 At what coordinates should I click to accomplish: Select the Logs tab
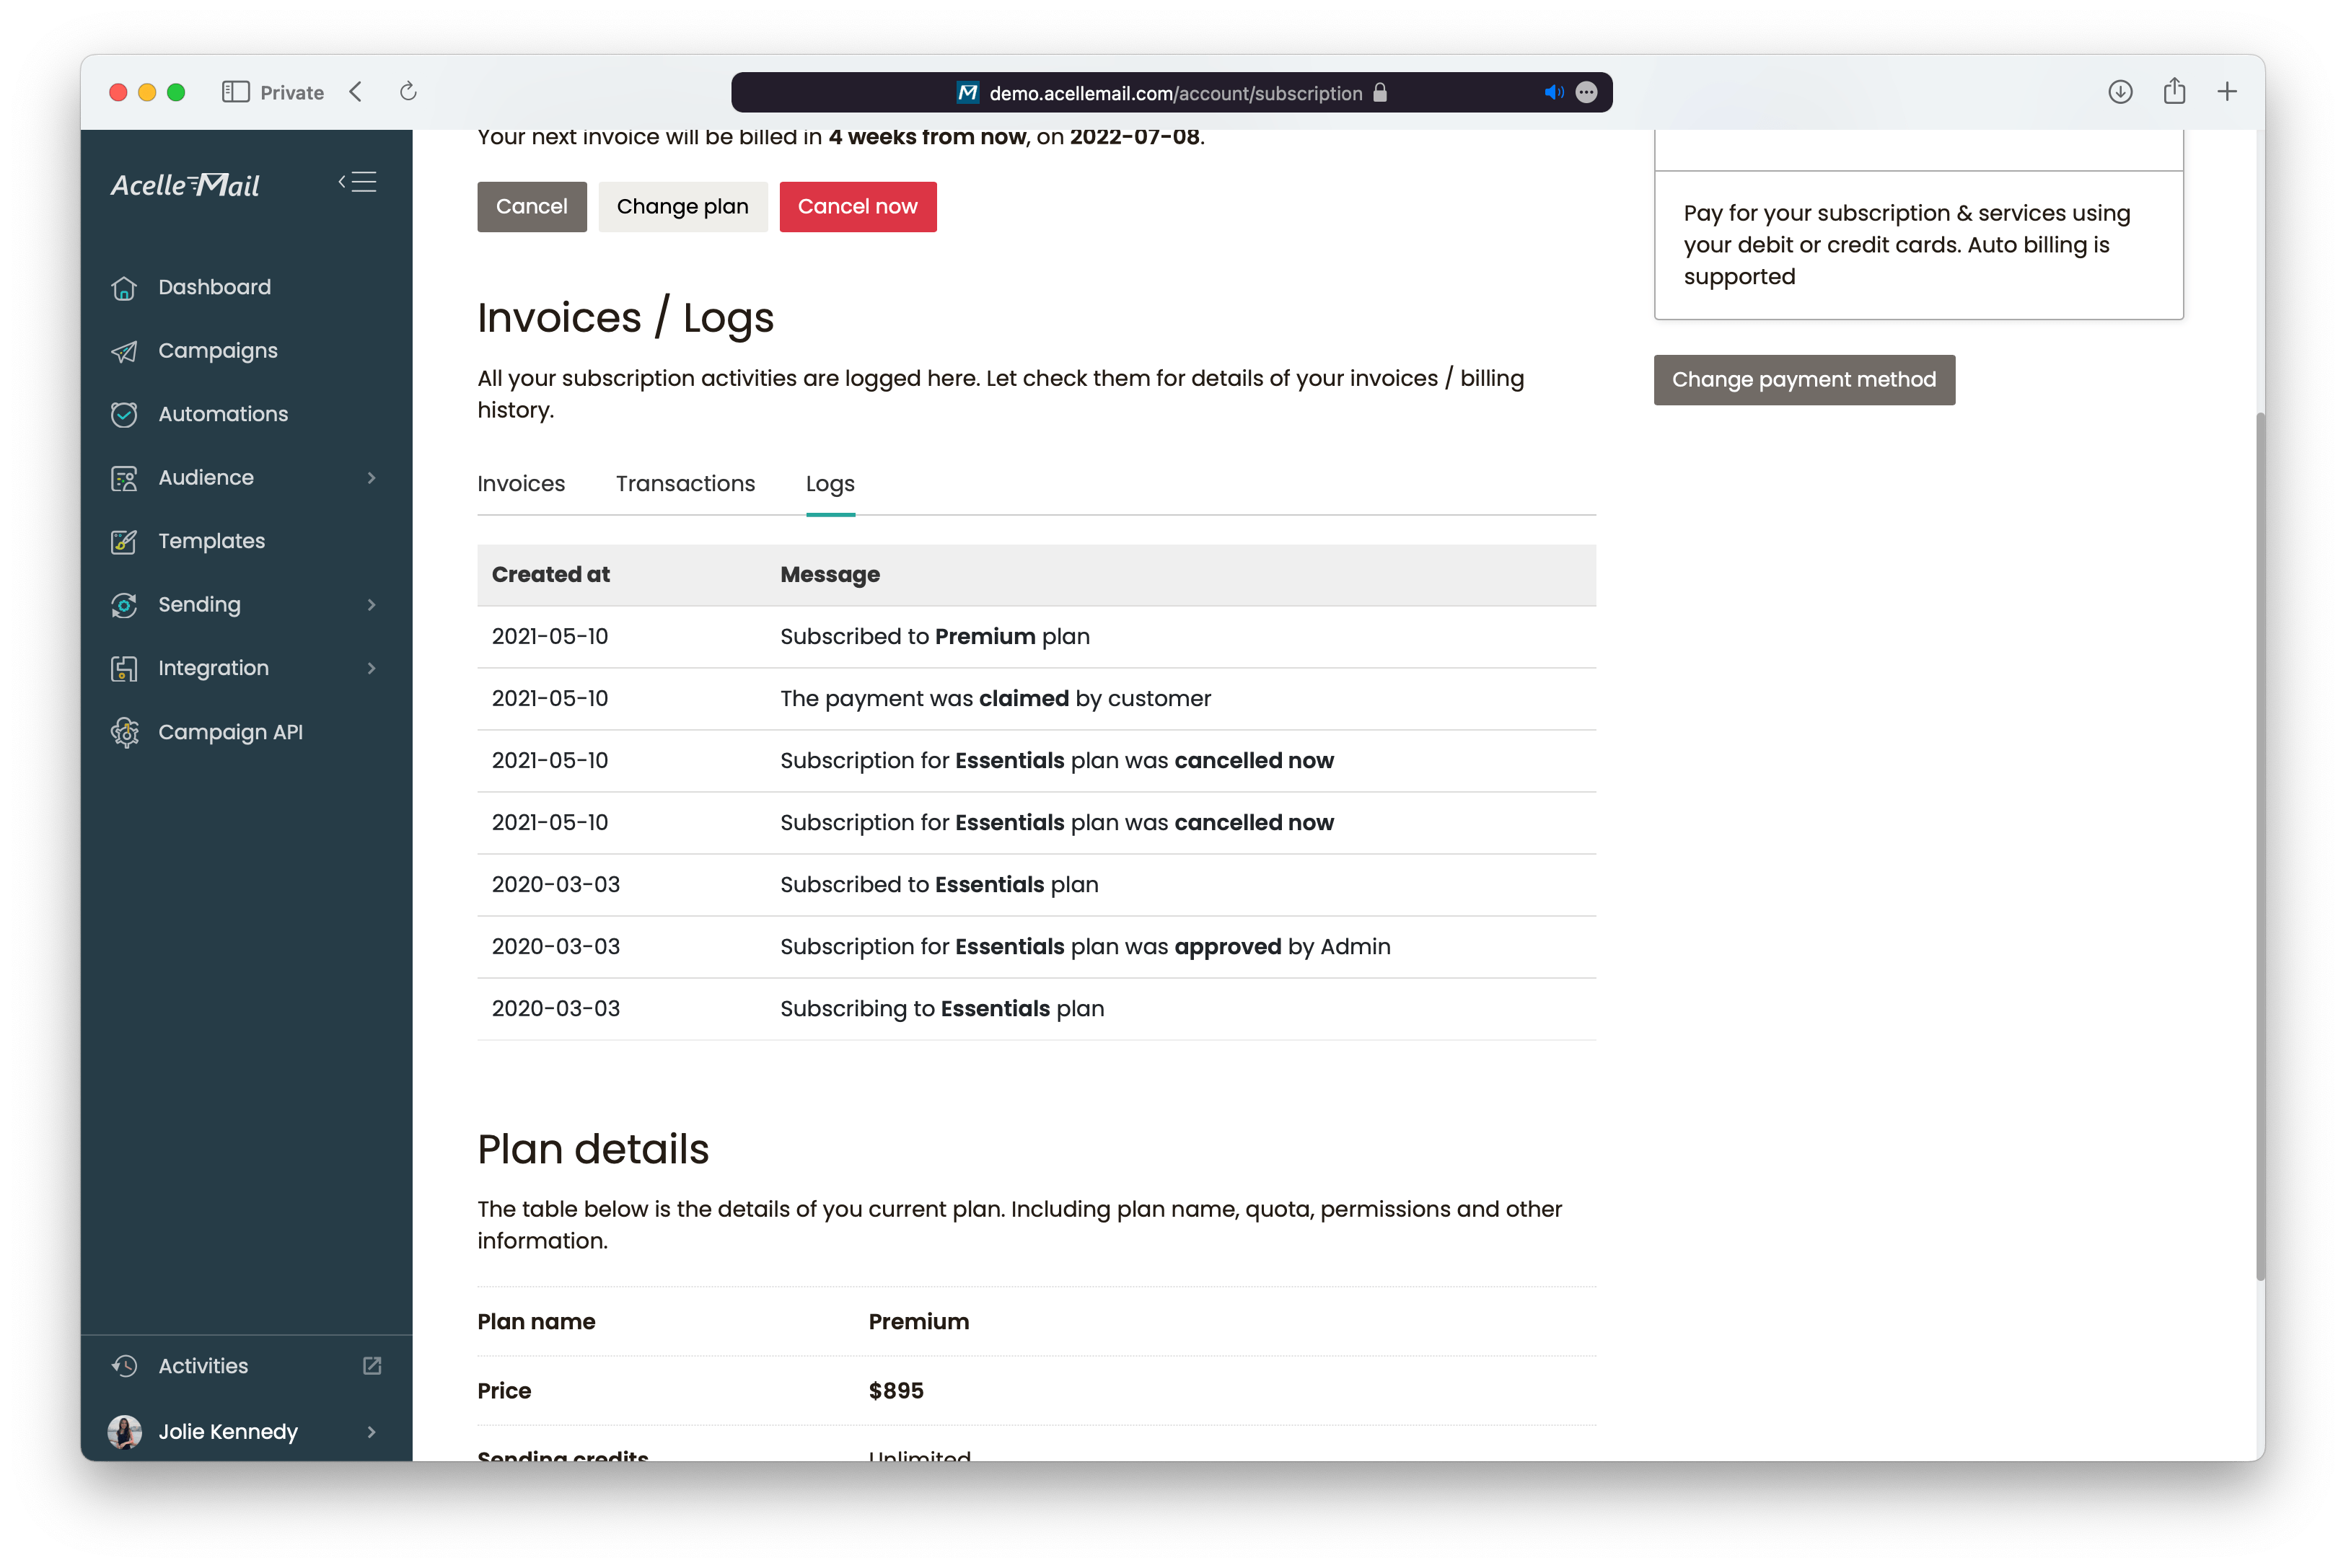point(830,484)
